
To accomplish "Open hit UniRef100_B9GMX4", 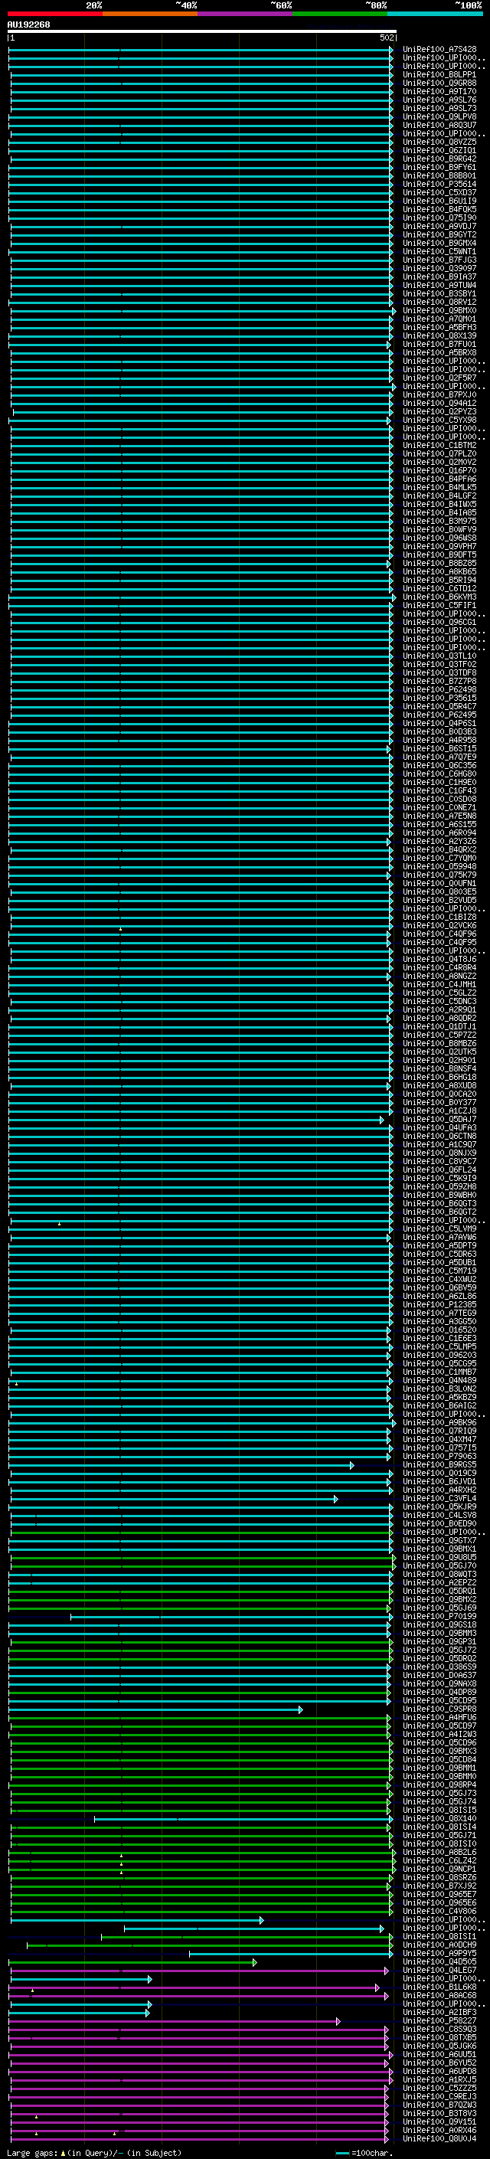I will (439, 243).
